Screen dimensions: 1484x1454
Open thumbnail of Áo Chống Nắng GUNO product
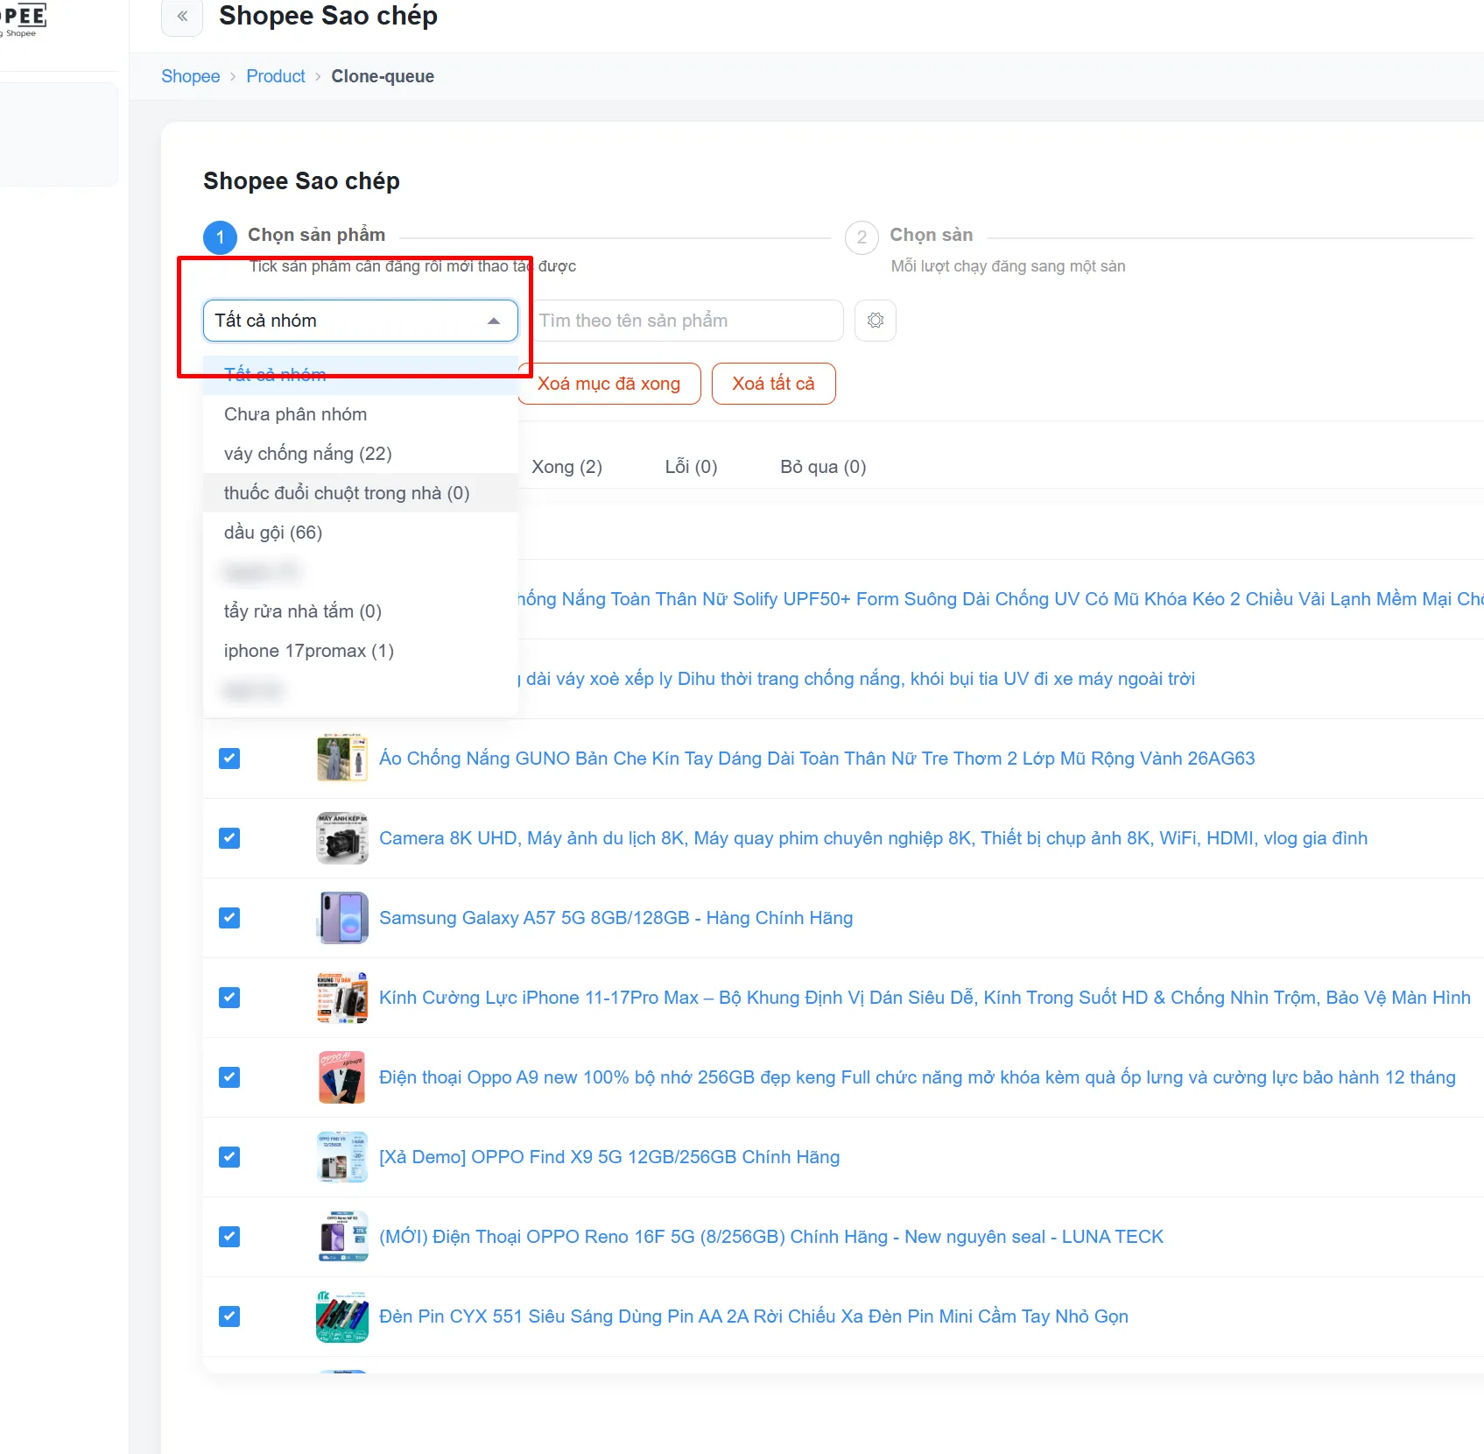pyautogui.click(x=342, y=759)
